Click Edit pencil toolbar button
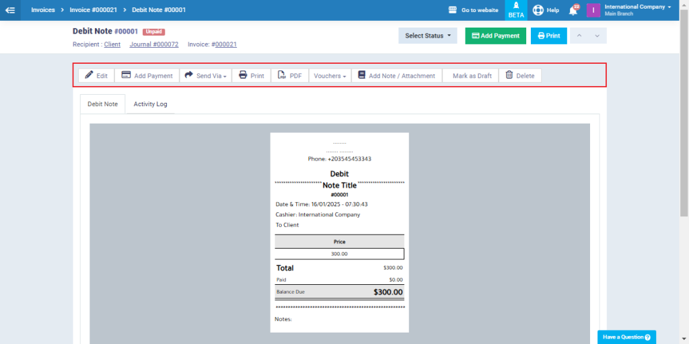The image size is (689, 344). tap(96, 75)
